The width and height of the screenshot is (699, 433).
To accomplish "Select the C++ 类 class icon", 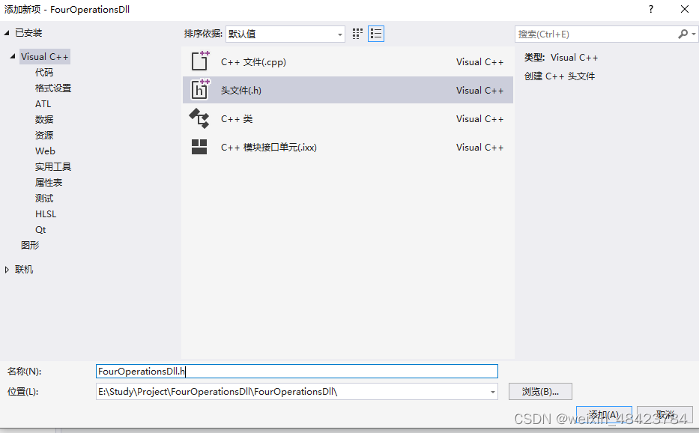I will click(199, 118).
